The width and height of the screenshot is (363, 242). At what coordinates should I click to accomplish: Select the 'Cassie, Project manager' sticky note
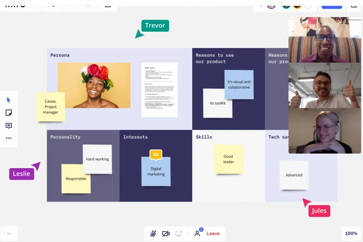click(51, 107)
